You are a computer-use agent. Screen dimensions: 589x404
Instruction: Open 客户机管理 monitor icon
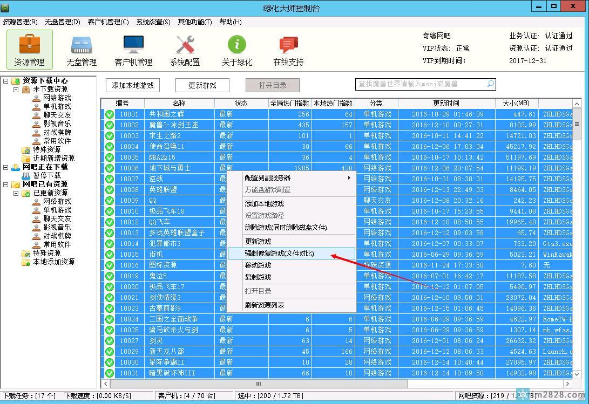(x=133, y=45)
